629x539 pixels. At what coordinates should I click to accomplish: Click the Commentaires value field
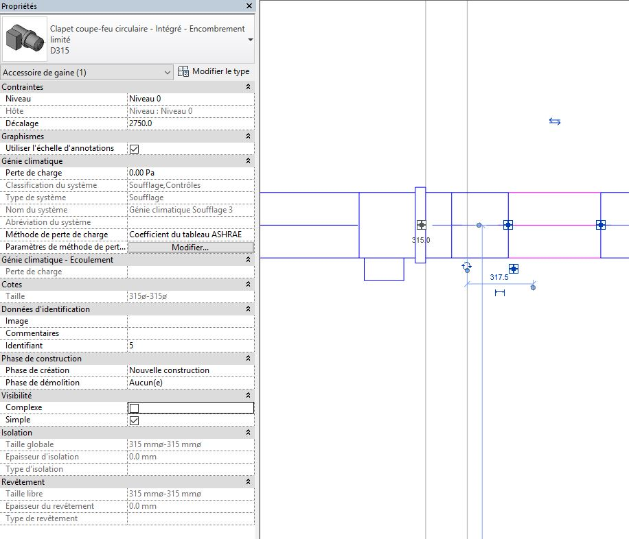pos(190,333)
